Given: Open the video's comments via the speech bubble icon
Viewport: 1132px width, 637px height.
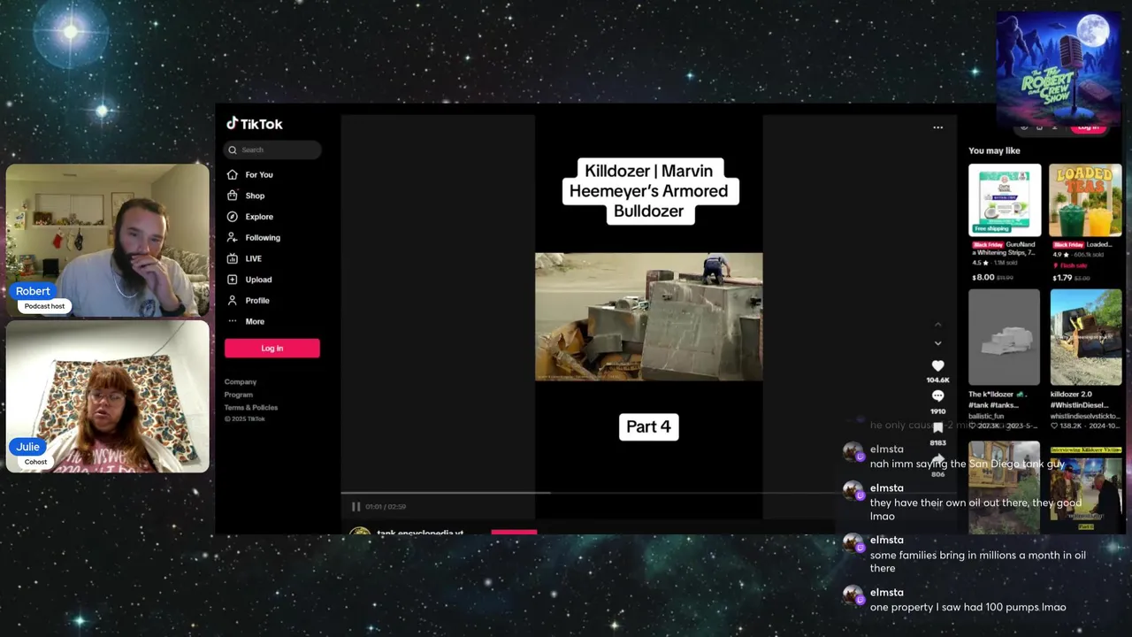Looking at the screenshot, I should [x=938, y=396].
